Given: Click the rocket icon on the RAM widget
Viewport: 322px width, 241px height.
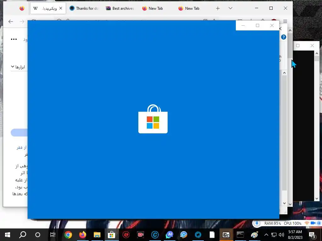Looking at the screenshot, I should (x=257, y=223).
